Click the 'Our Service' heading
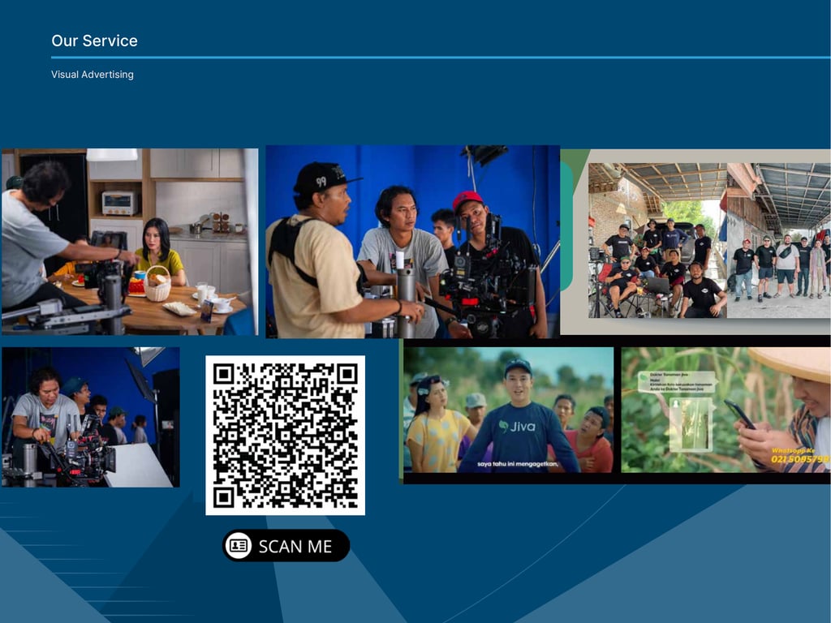Image resolution: width=831 pixels, height=623 pixels. point(94,41)
